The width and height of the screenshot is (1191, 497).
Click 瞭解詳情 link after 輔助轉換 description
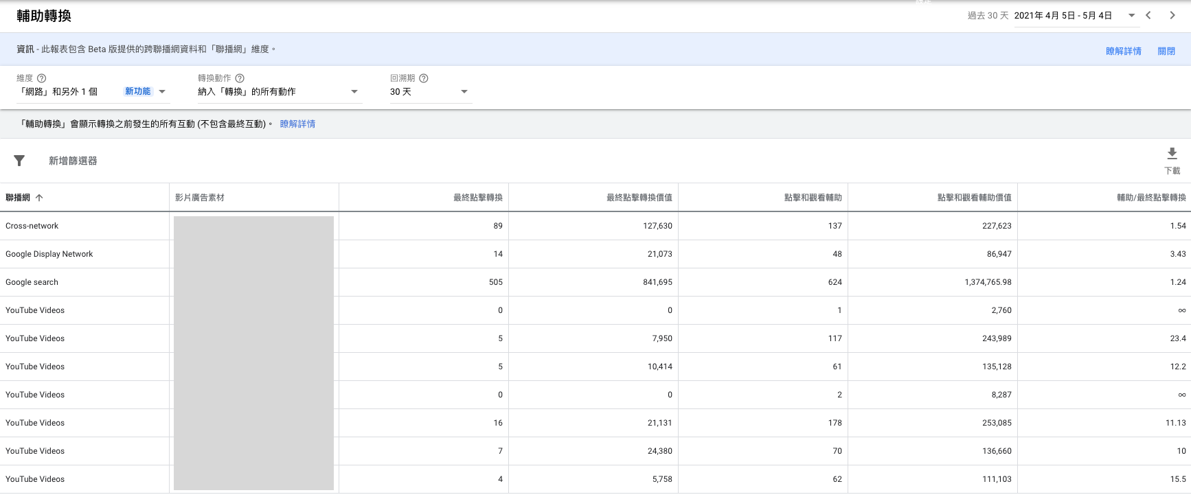coord(297,124)
